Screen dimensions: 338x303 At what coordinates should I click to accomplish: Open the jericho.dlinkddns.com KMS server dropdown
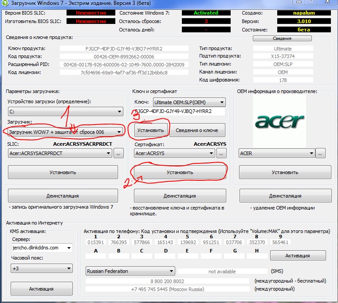(x=42, y=248)
